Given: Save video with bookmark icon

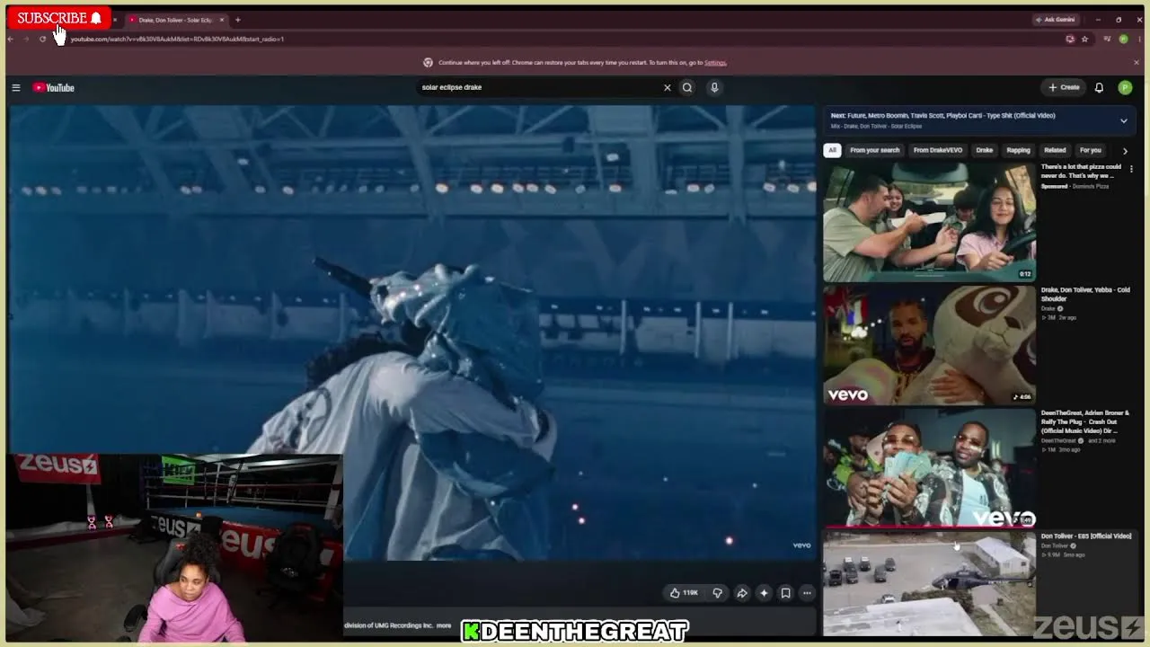Looking at the screenshot, I should point(785,593).
